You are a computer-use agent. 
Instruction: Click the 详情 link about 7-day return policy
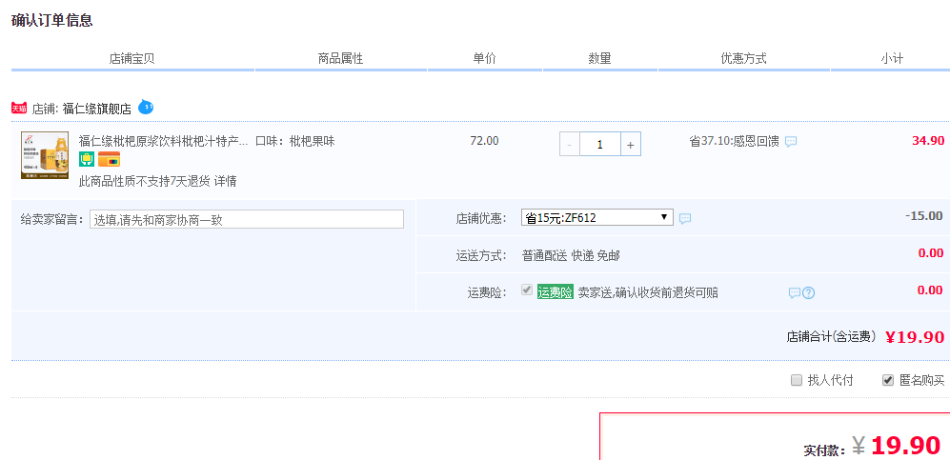tap(226, 180)
